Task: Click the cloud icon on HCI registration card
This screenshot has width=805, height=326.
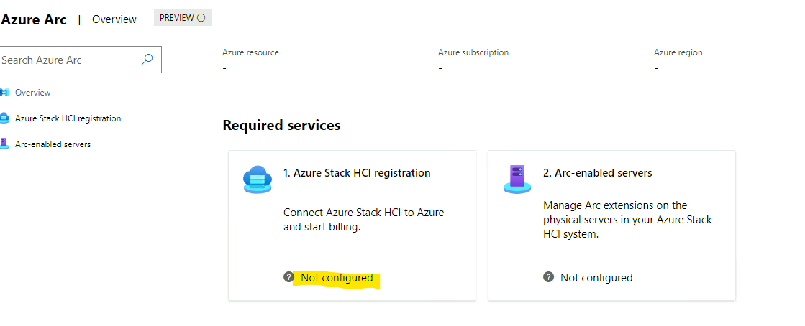Action: (258, 179)
